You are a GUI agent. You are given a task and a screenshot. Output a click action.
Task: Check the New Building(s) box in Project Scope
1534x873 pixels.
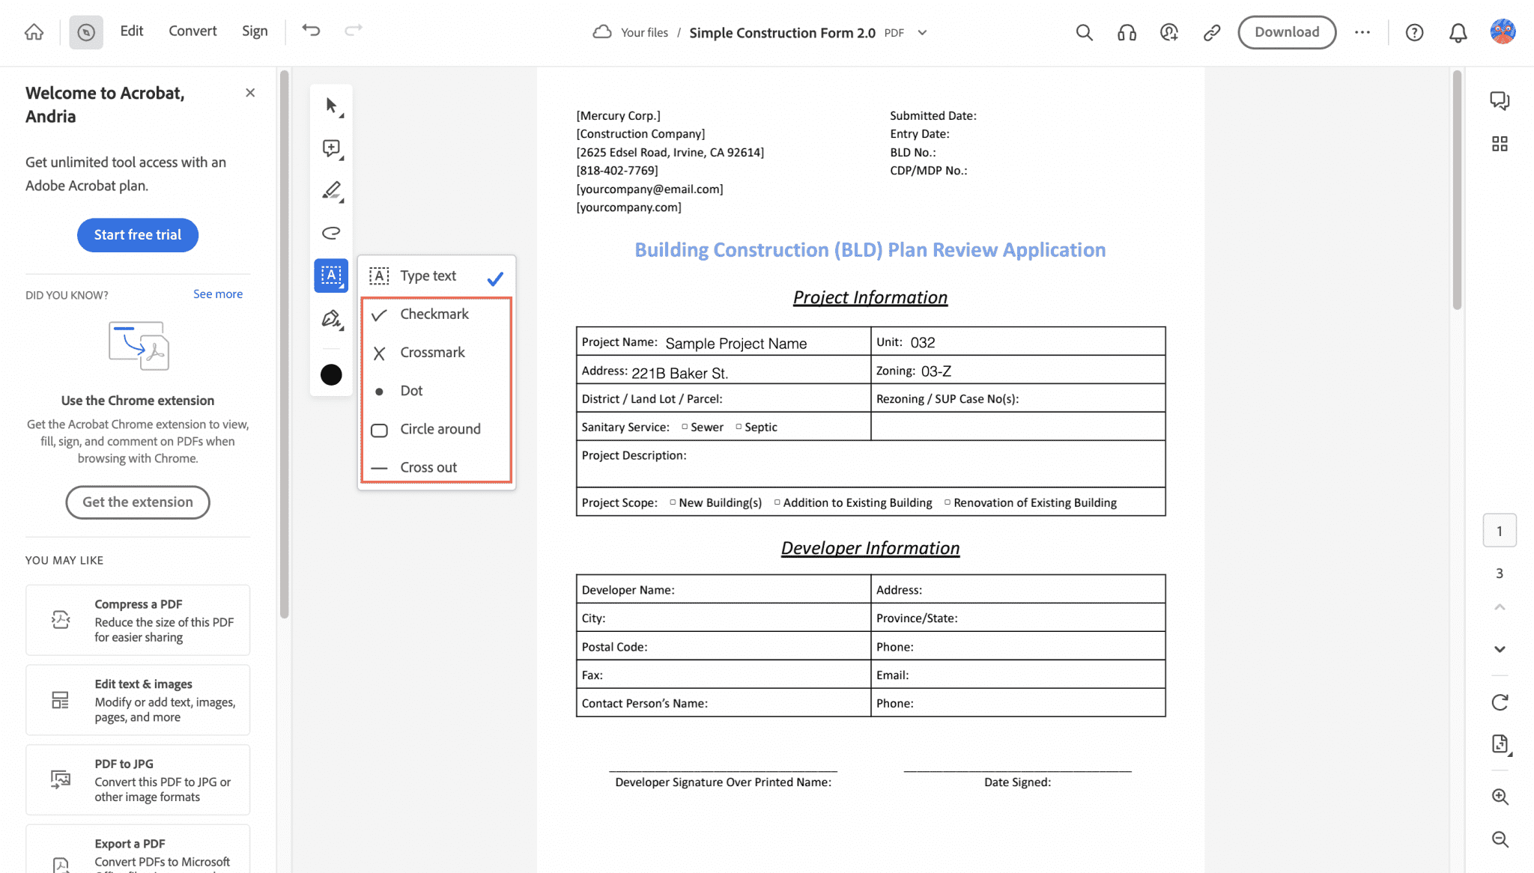[672, 502]
